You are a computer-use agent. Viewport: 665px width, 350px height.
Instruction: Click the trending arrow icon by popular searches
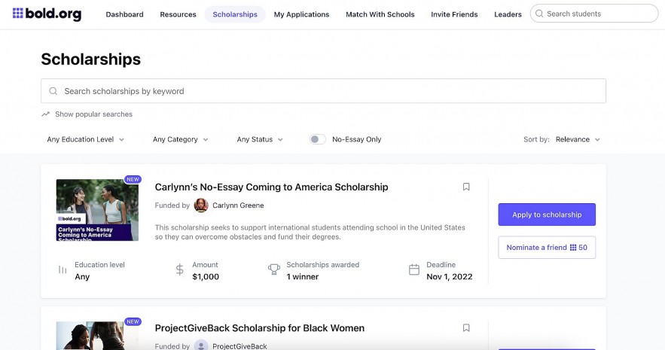point(46,114)
